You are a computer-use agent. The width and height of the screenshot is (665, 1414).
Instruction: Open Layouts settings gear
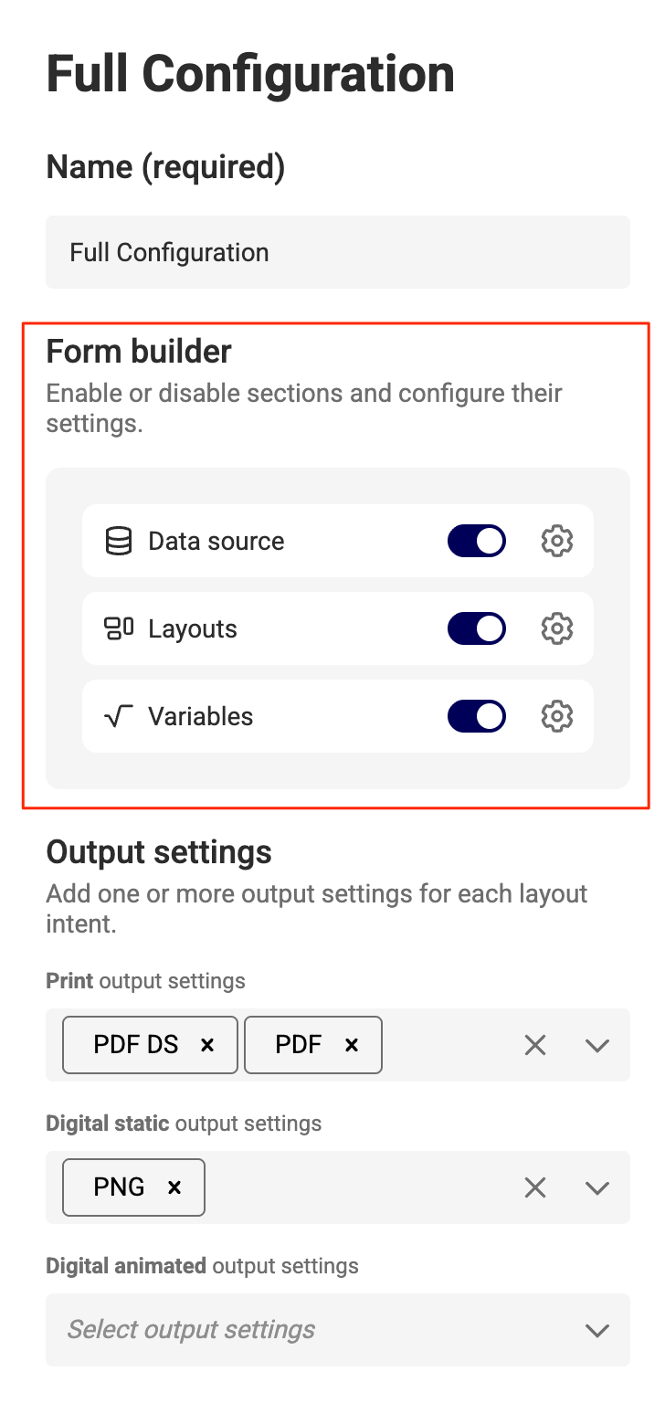tap(557, 628)
